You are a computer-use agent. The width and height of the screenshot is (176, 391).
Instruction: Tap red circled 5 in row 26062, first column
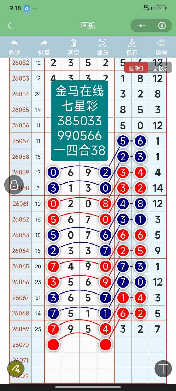tap(53, 219)
